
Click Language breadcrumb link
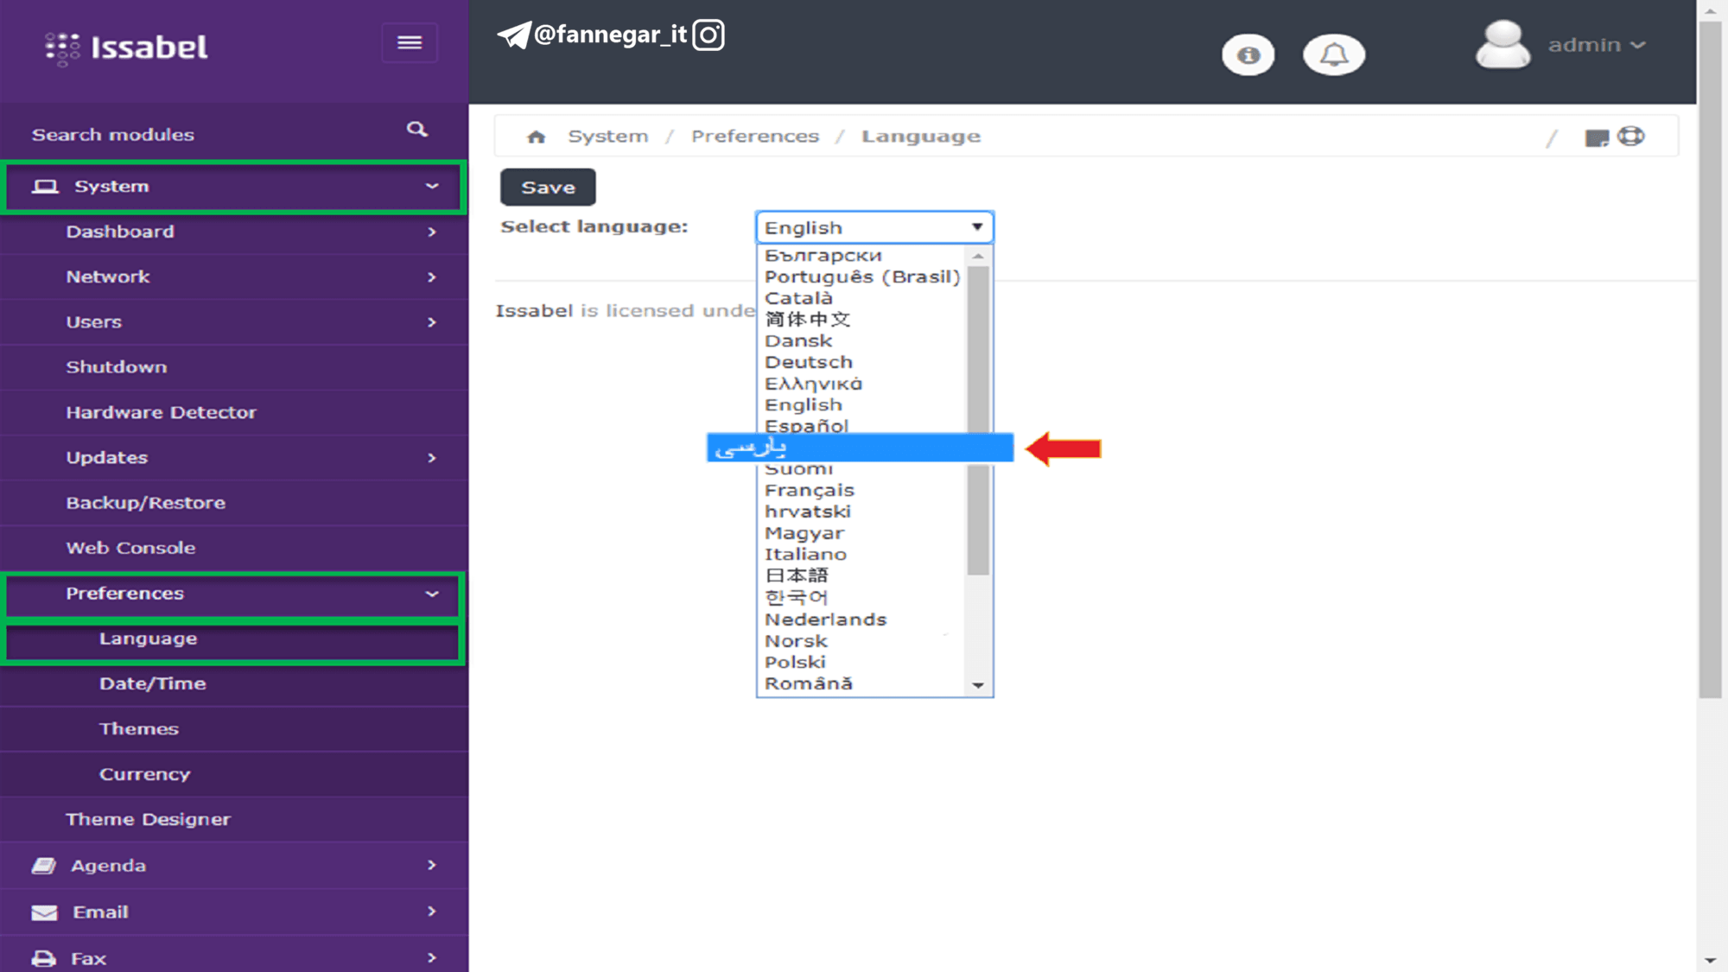tap(921, 137)
